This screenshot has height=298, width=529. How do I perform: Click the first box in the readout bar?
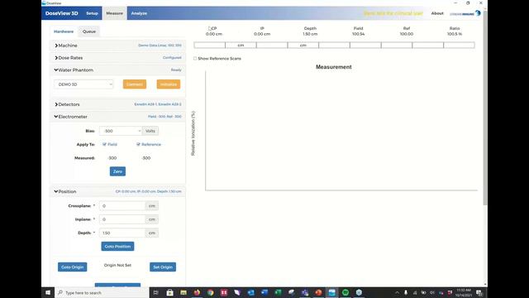click(209, 45)
